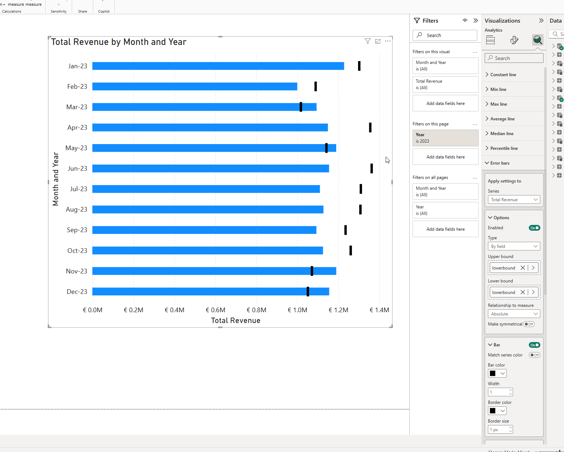Collapse the Options section

pyautogui.click(x=499, y=218)
